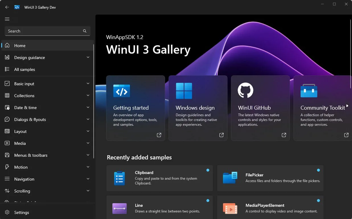
Task: Open external link icon on Getting started card
Action: coord(159,135)
